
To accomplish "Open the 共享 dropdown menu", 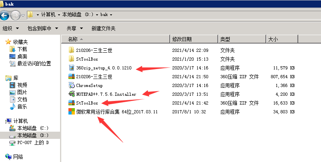I will (74, 28).
